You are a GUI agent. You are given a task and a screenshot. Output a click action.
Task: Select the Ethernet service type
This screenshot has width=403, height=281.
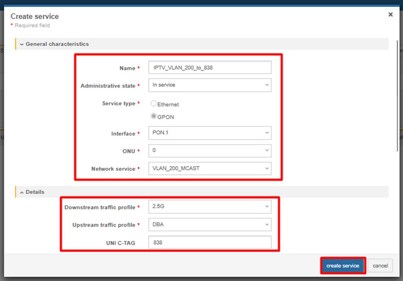[154, 104]
